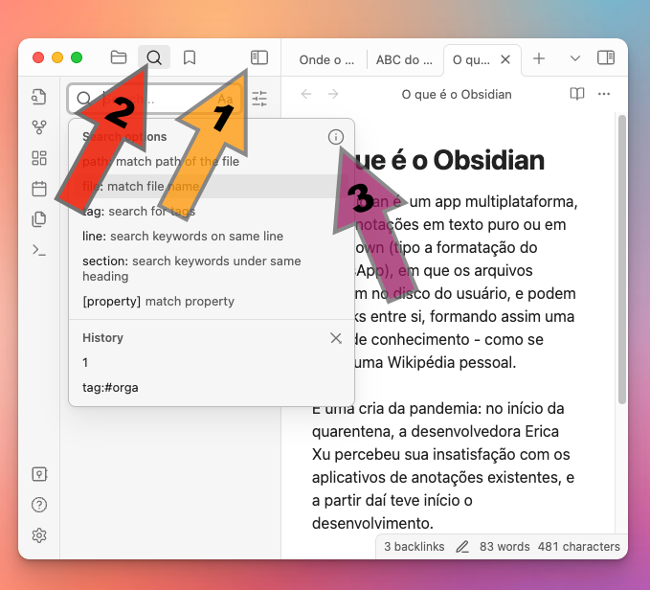Select history entry 'tag:#orga'
Screen dimensions: 650x590
(212, 387)
